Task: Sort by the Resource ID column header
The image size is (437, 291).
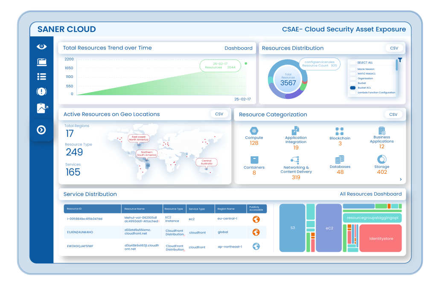Action: [x=93, y=209]
